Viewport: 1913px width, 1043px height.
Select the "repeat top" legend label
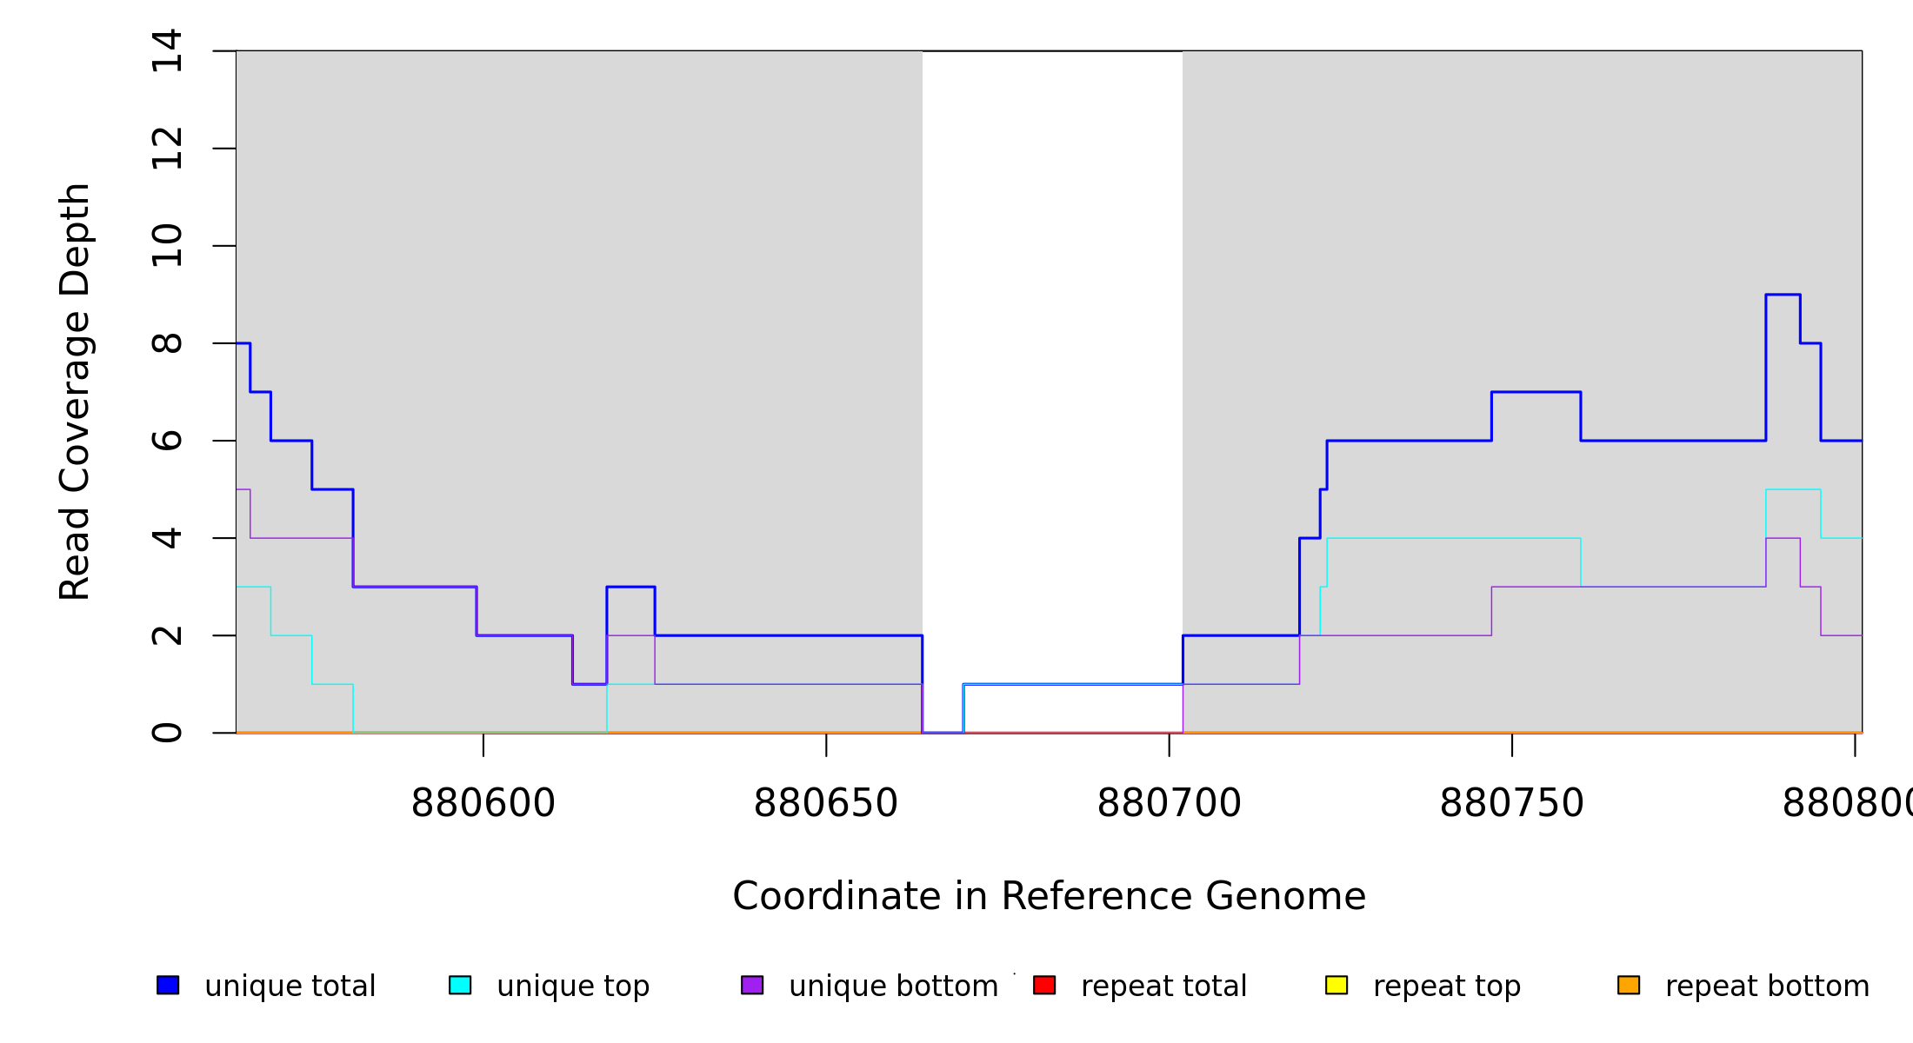point(1447,987)
